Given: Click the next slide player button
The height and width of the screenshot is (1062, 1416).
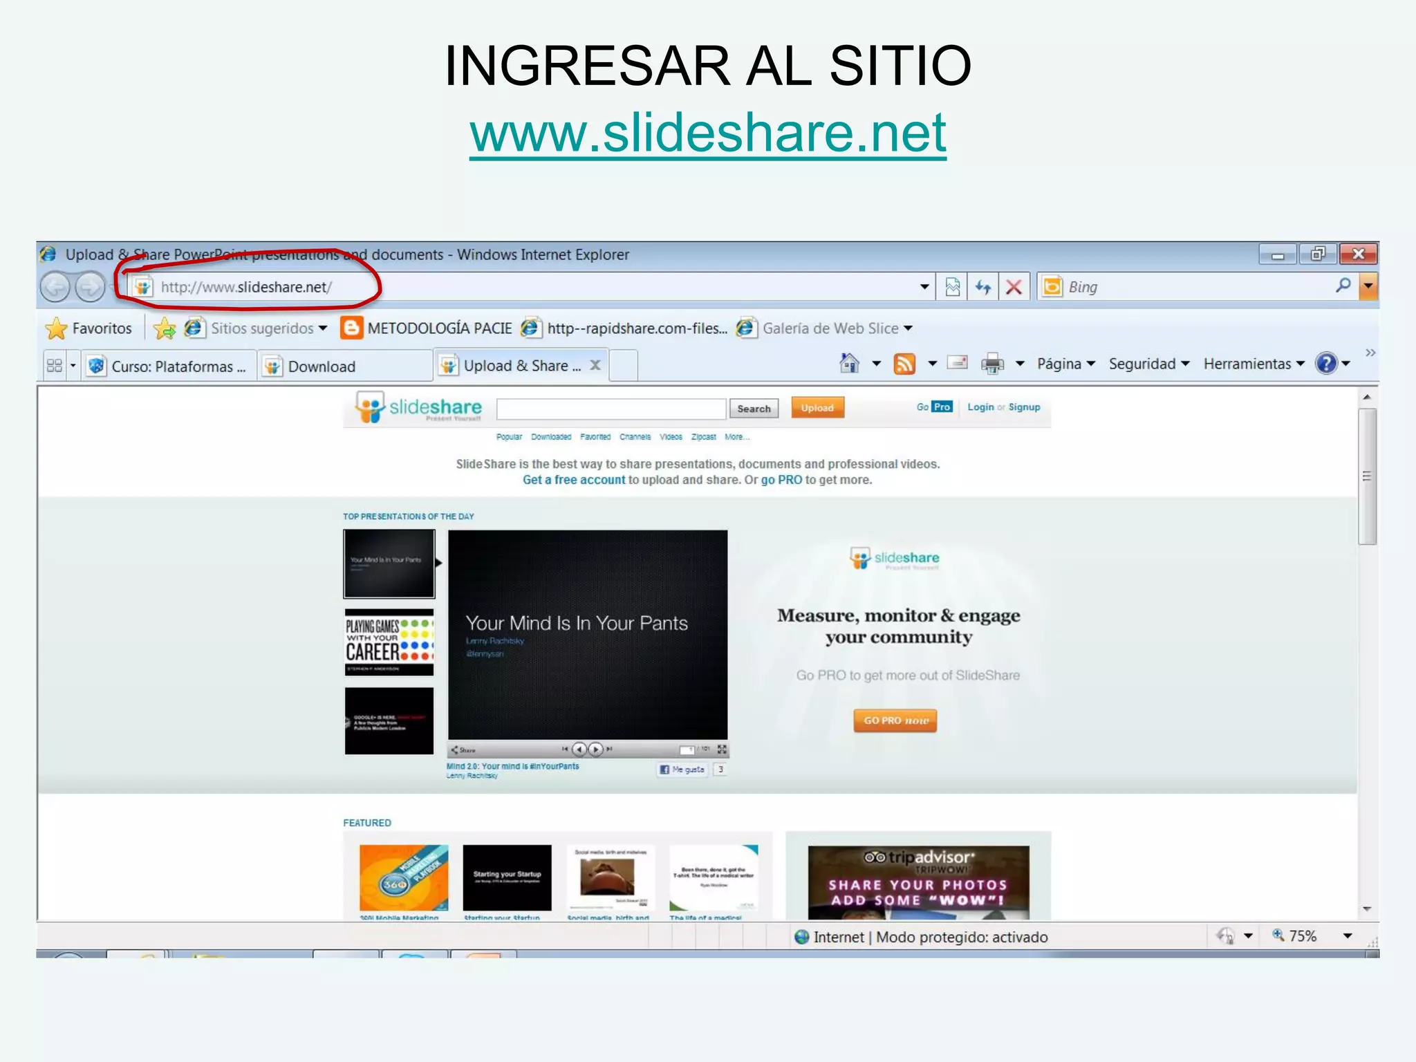Looking at the screenshot, I should [x=595, y=749].
